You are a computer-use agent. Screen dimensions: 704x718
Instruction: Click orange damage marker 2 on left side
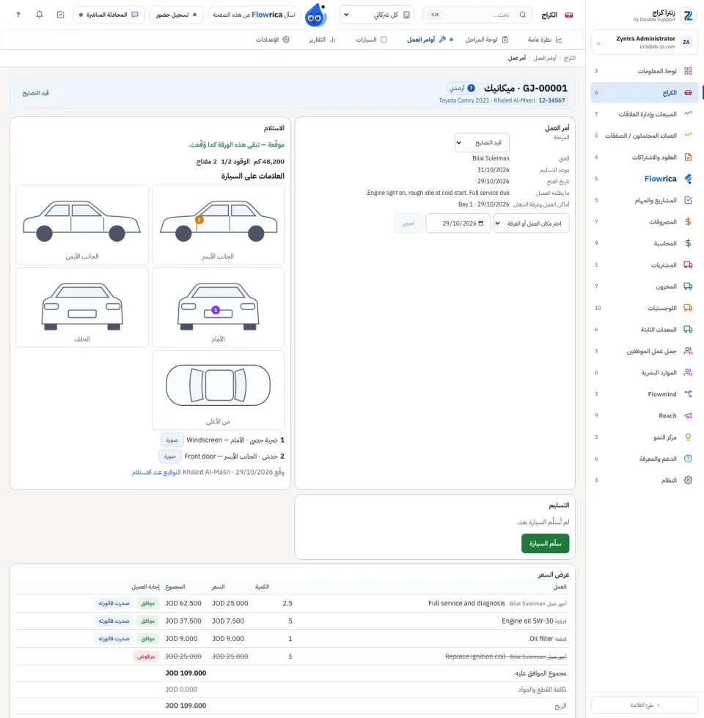199,220
